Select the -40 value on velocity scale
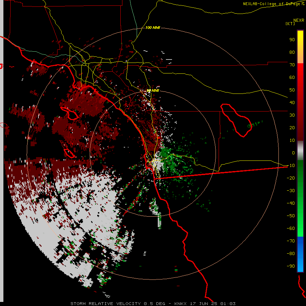The height and width of the screenshot is (306, 306). pyautogui.click(x=291, y=203)
